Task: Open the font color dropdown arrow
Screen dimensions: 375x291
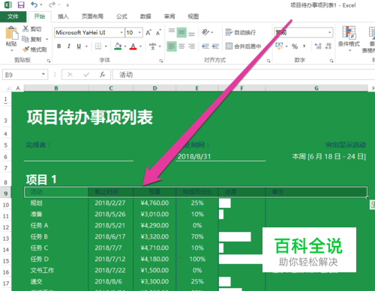Action: click(x=140, y=46)
